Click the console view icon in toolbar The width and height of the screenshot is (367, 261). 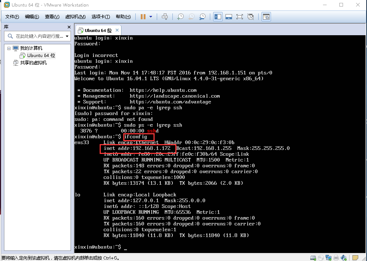266,17
